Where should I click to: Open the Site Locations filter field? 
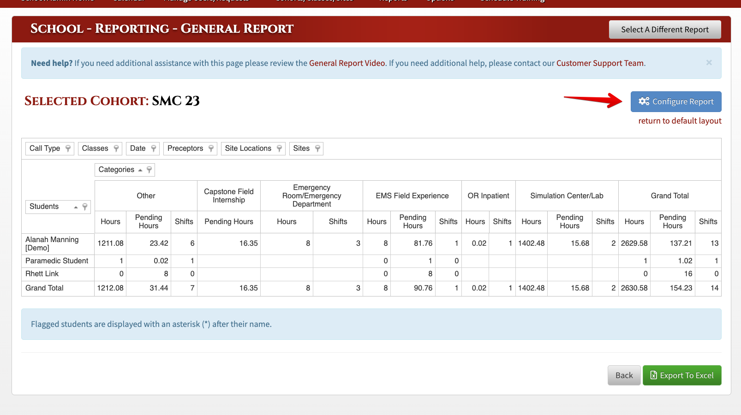253,148
